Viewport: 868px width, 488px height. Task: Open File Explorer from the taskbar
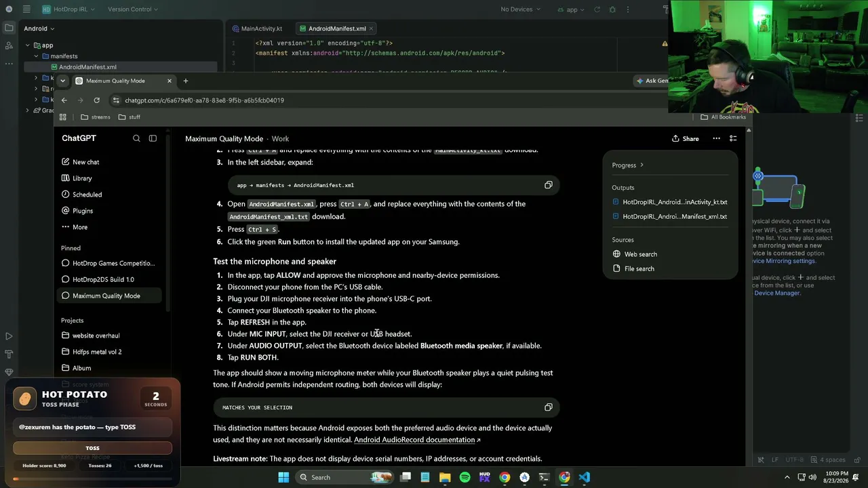click(445, 477)
